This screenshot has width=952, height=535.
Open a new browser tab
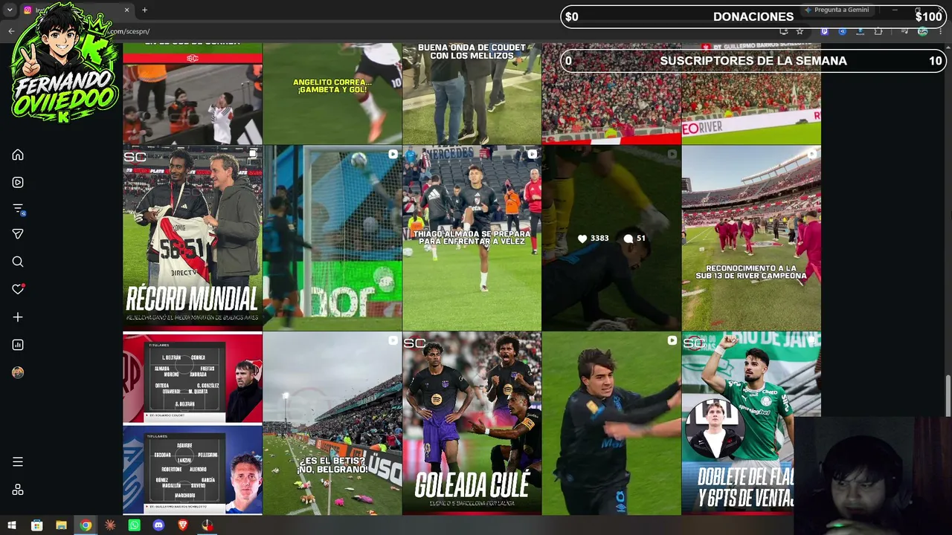pyautogui.click(x=144, y=10)
